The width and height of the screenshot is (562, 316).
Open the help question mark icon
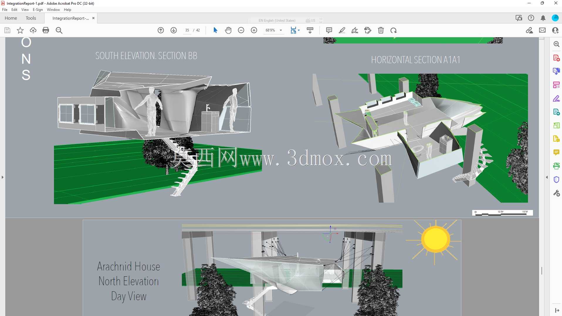pyautogui.click(x=531, y=18)
